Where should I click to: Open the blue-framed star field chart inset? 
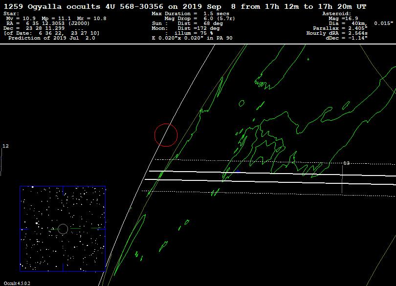coord(63,229)
